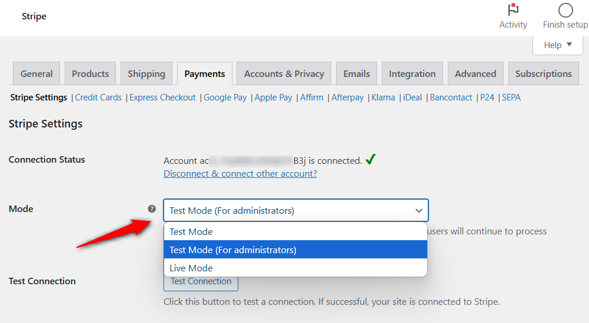Open the iDeal settings link

pyautogui.click(x=412, y=97)
